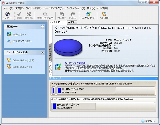
Task: Click the 適用 apply checkmark icon
Action: (x=19, y=14)
